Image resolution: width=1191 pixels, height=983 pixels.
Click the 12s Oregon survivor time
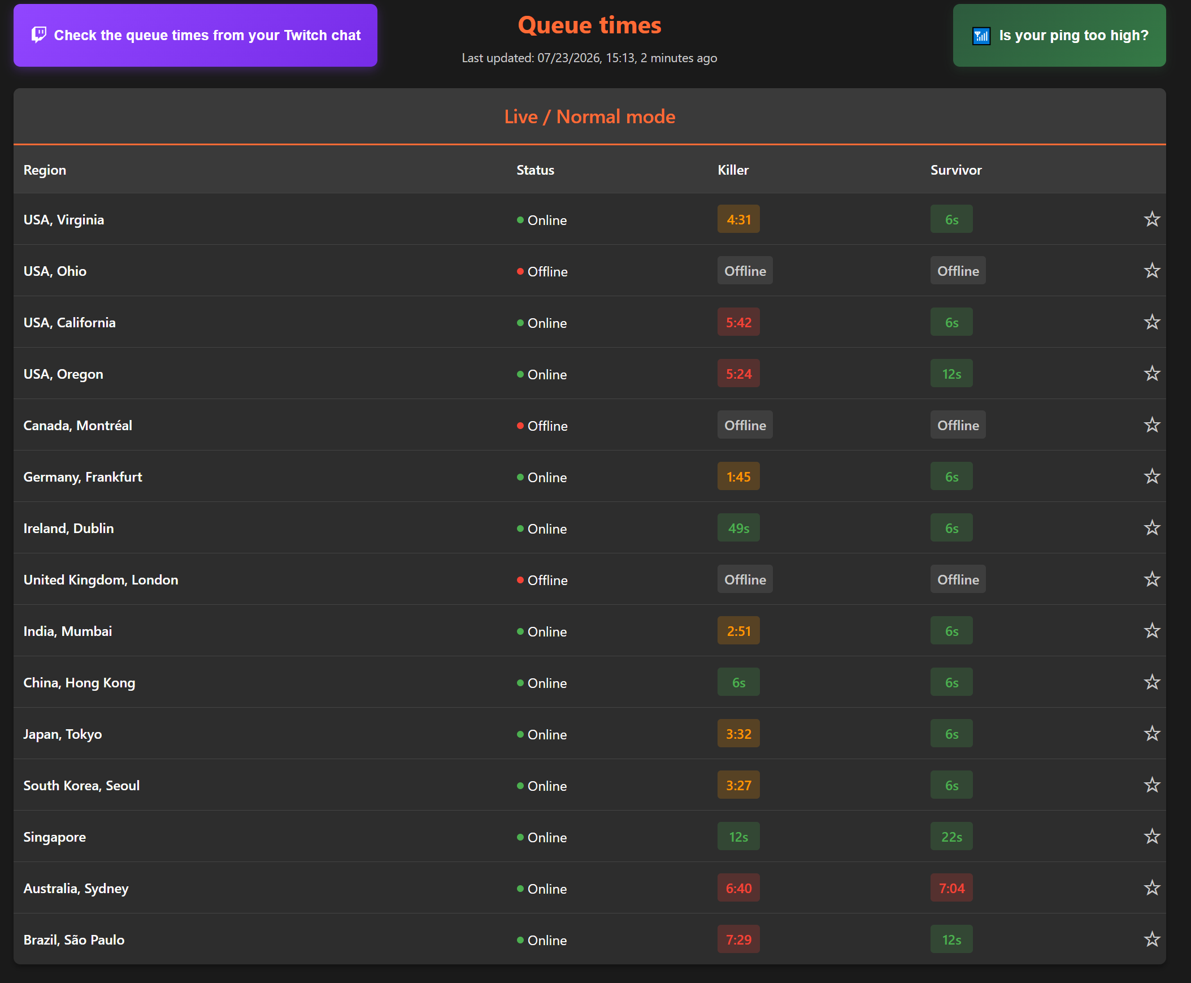point(951,374)
